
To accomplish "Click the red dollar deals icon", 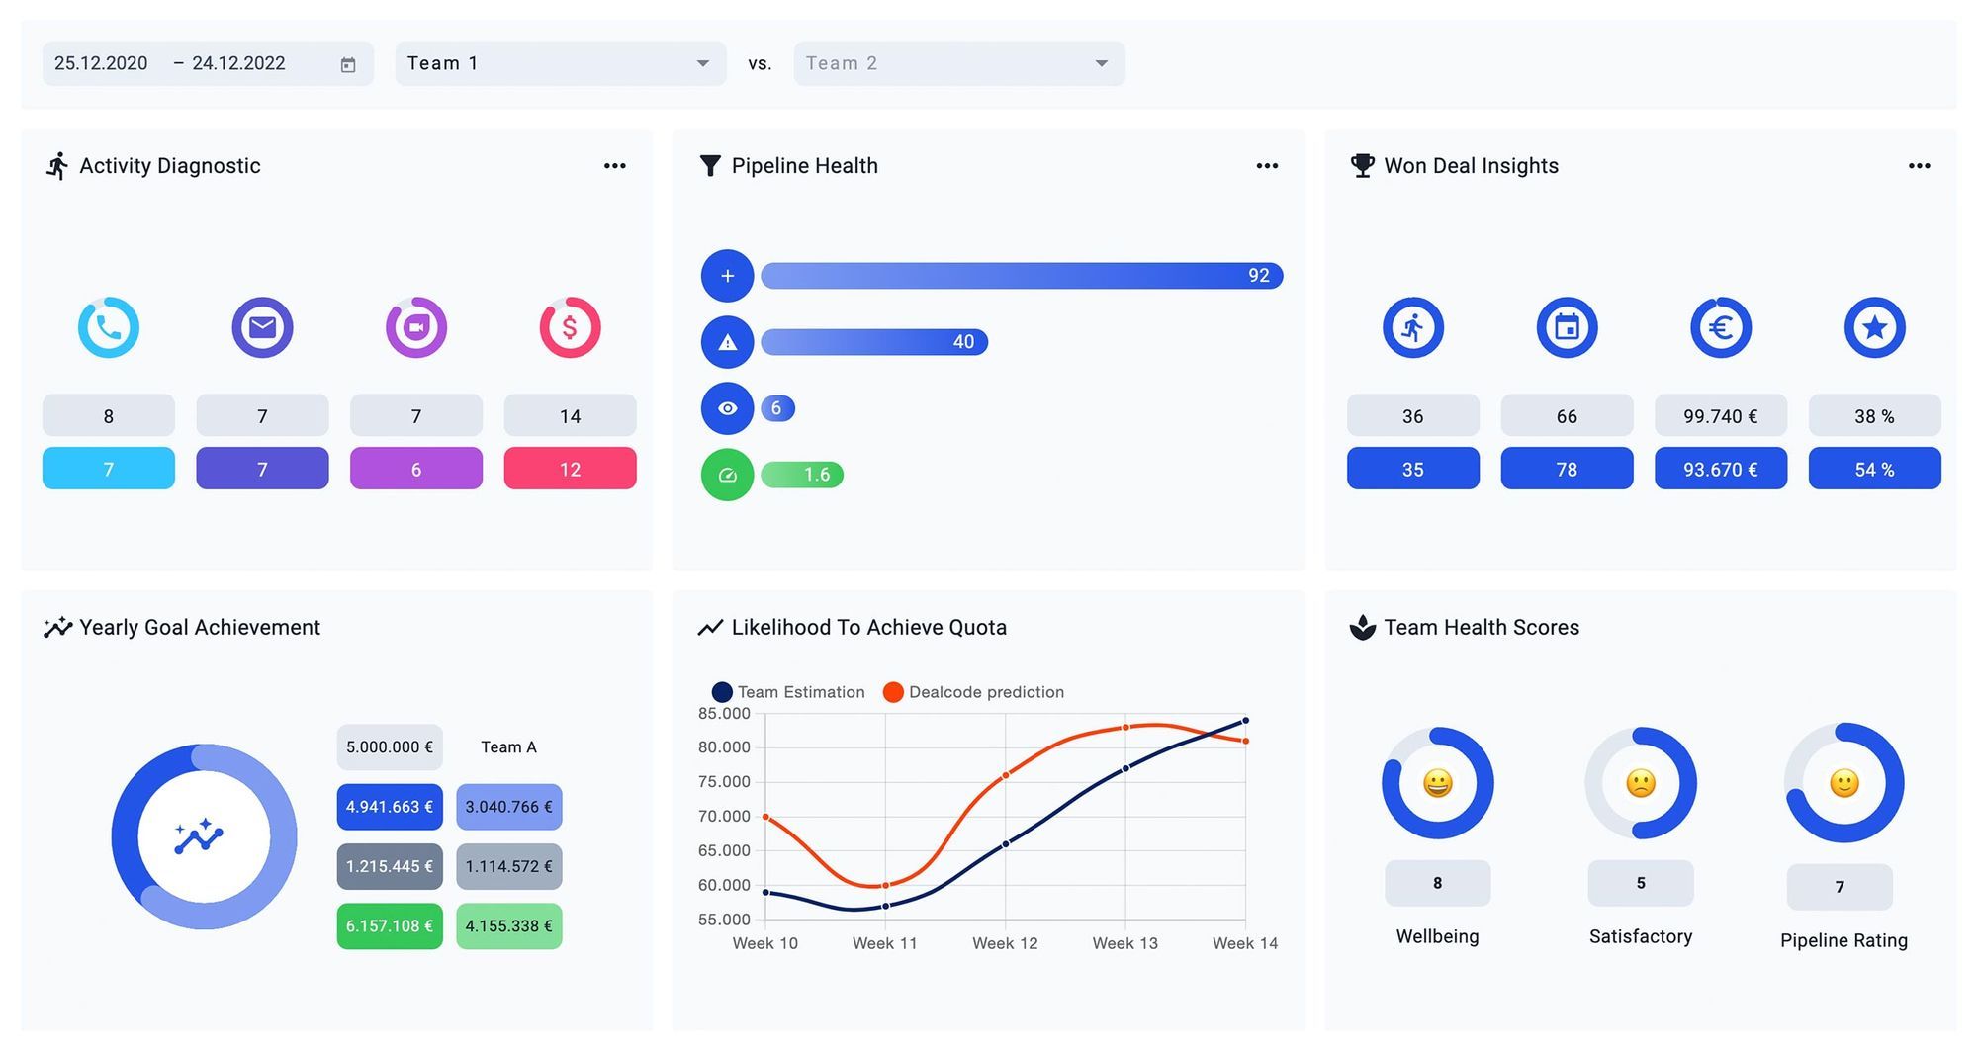I will click(570, 327).
